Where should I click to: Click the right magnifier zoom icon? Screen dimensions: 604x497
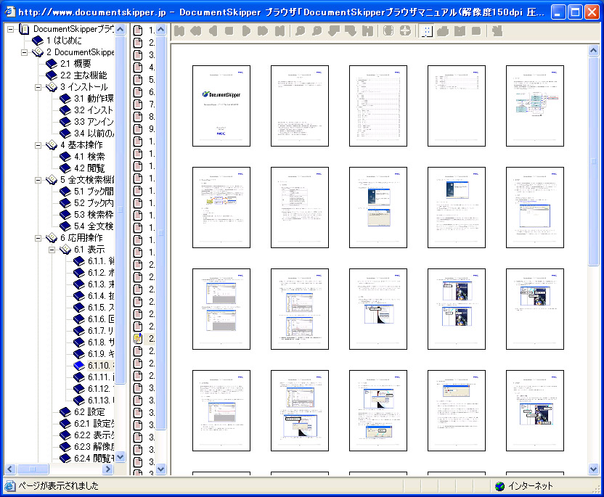(x=317, y=30)
